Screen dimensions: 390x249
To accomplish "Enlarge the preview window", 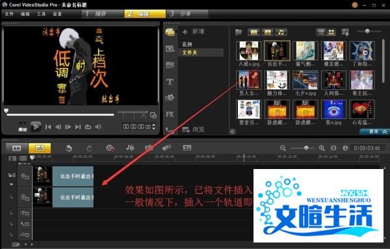I will point(153,115).
